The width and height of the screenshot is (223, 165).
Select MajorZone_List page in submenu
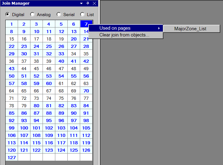click(190, 29)
